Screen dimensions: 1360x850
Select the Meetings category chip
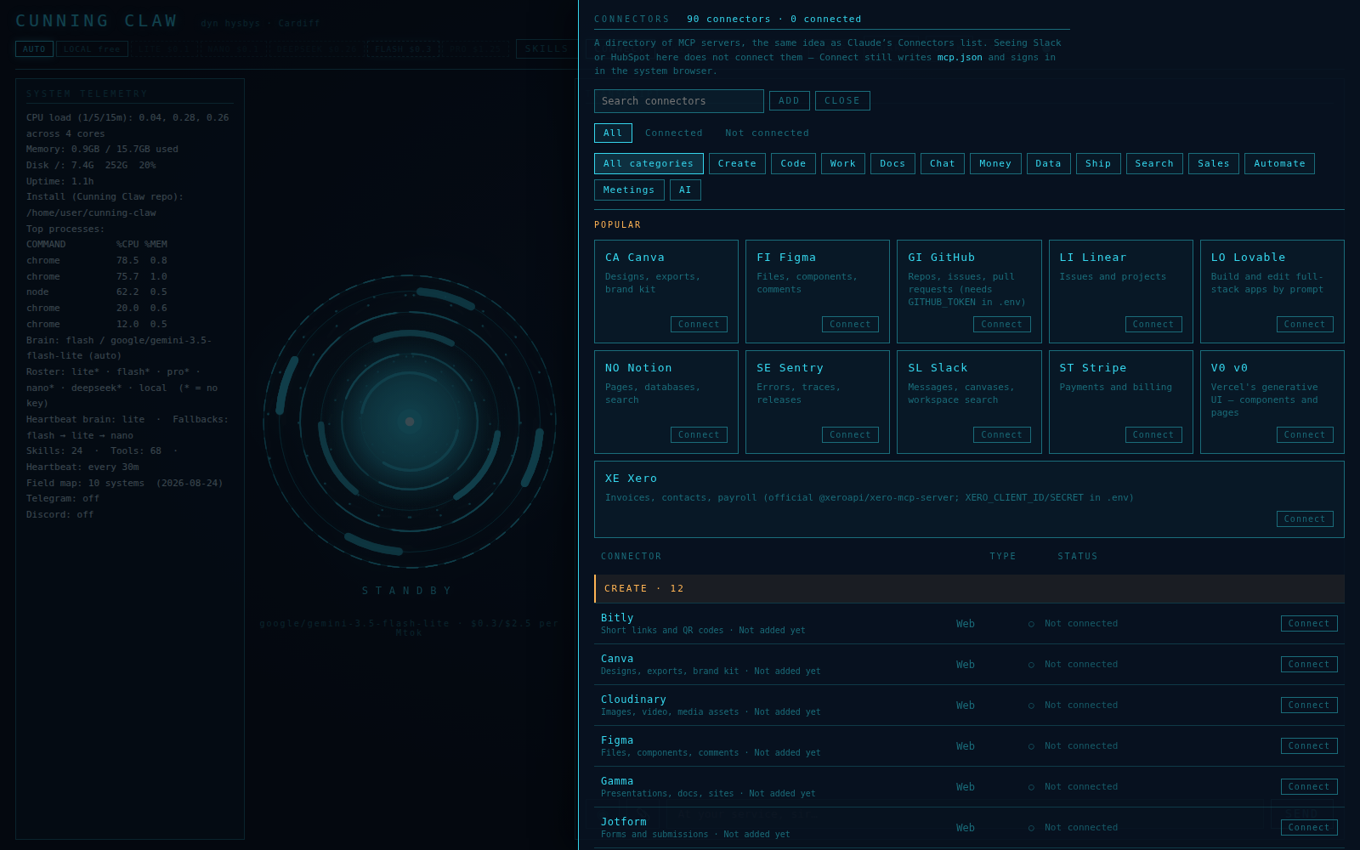click(629, 190)
